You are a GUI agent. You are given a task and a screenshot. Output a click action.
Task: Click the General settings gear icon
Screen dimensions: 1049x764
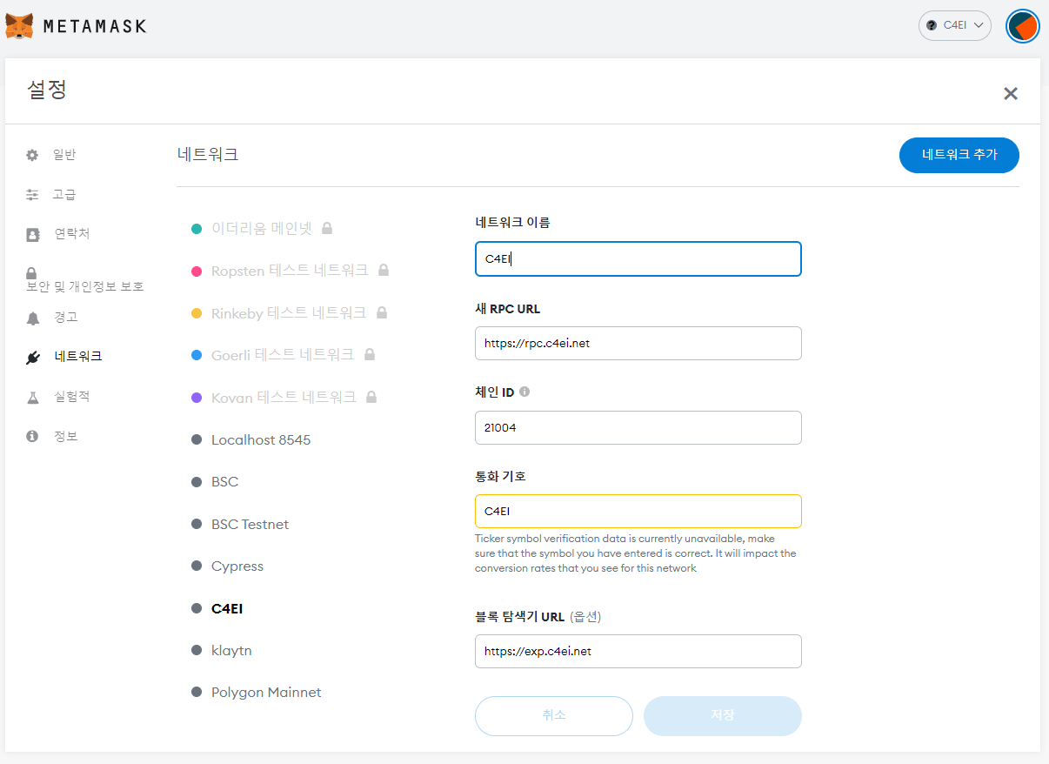tap(32, 155)
